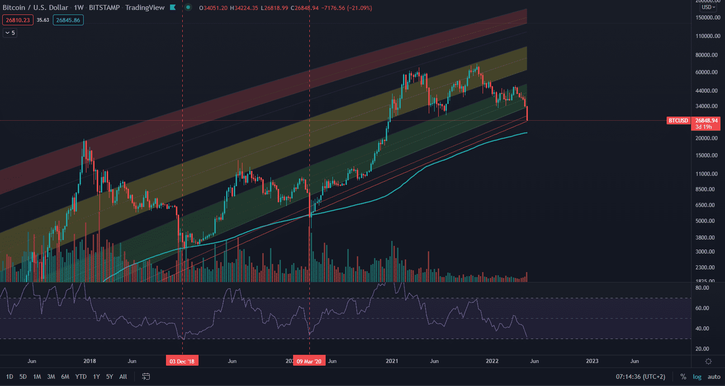Image resolution: width=725 pixels, height=386 pixels.
Task: Expand the collapsed 5 indicators list
Action: click(10, 33)
